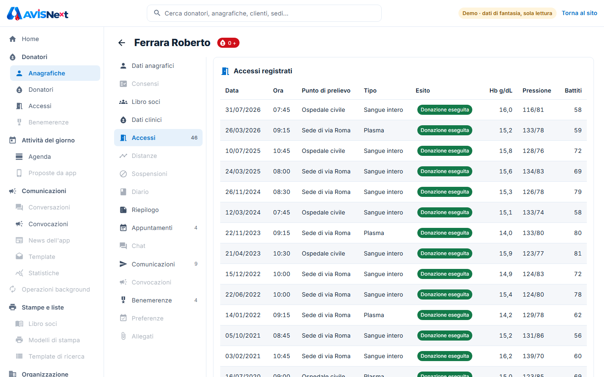This screenshot has height=377, width=604.
Task: Click the Riepilogo document icon
Action: tap(123, 210)
